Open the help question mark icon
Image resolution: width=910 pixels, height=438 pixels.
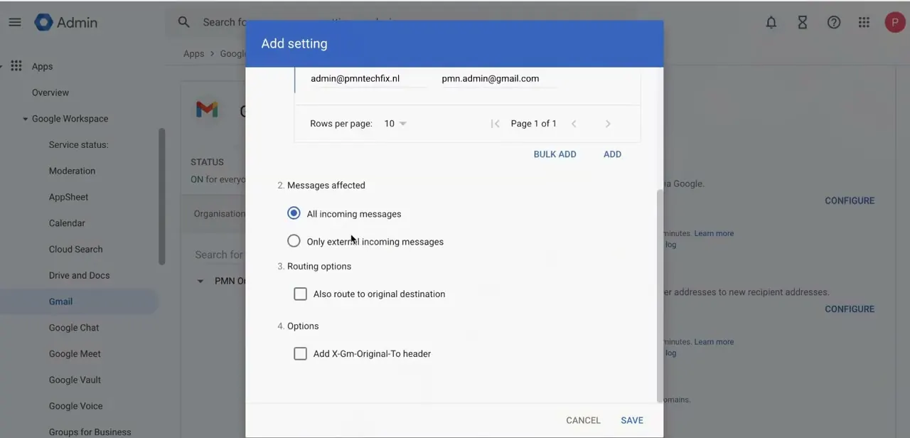tap(834, 22)
